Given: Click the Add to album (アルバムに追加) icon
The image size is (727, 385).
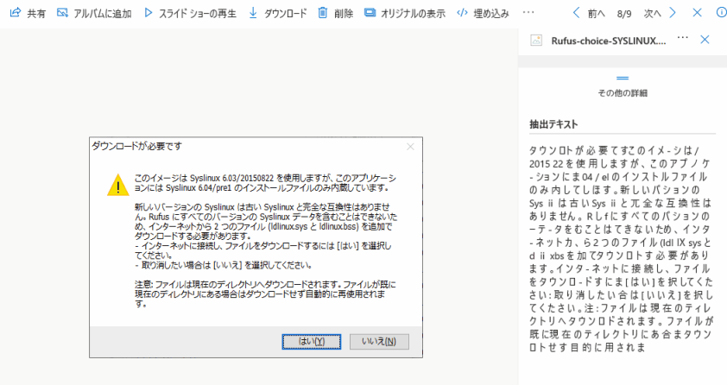Looking at the screenshot, I should click(x=62, y=12).
